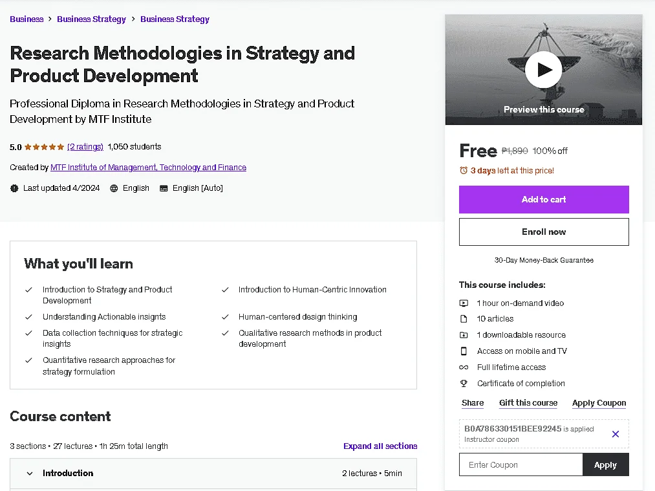
Task: Apply the entered coupon code
Action: [605, 464]
